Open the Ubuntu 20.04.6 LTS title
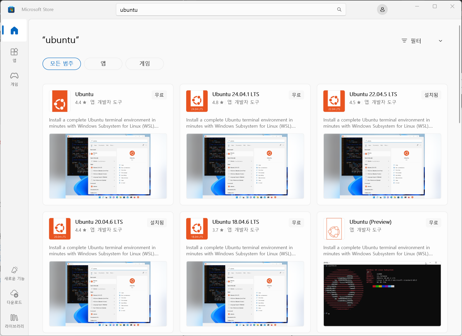The height and width of the screenshot is (336, 462). pos(99,222)
